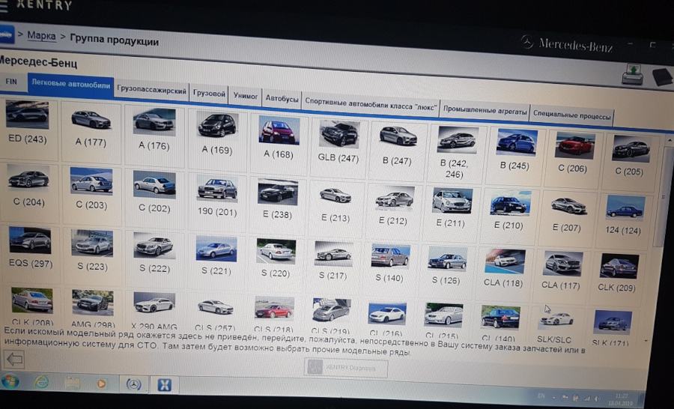Pick the S (222) car tile
Image resolution: width=674 pixels, height=409 pixels.
tap(154, 252)
